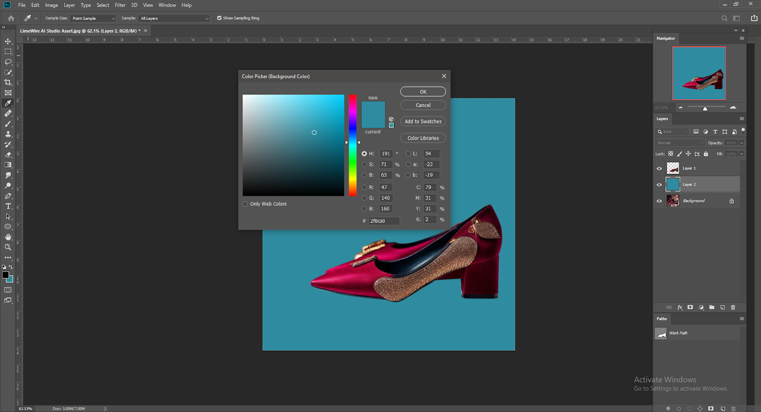This screenshot has height=412, width=761.
Task: Select the Horizontal Type tool
Action: click(8, 206)
